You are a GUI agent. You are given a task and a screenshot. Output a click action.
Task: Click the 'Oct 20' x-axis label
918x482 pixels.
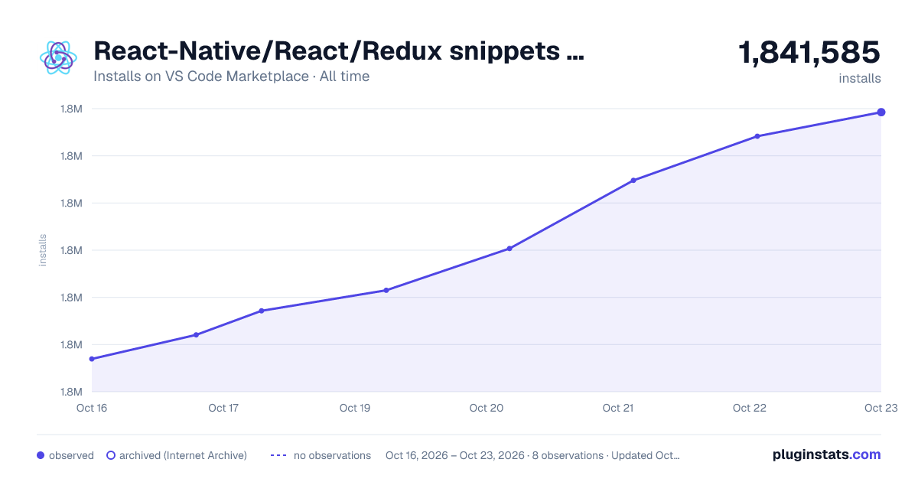[x=487, y=408]
